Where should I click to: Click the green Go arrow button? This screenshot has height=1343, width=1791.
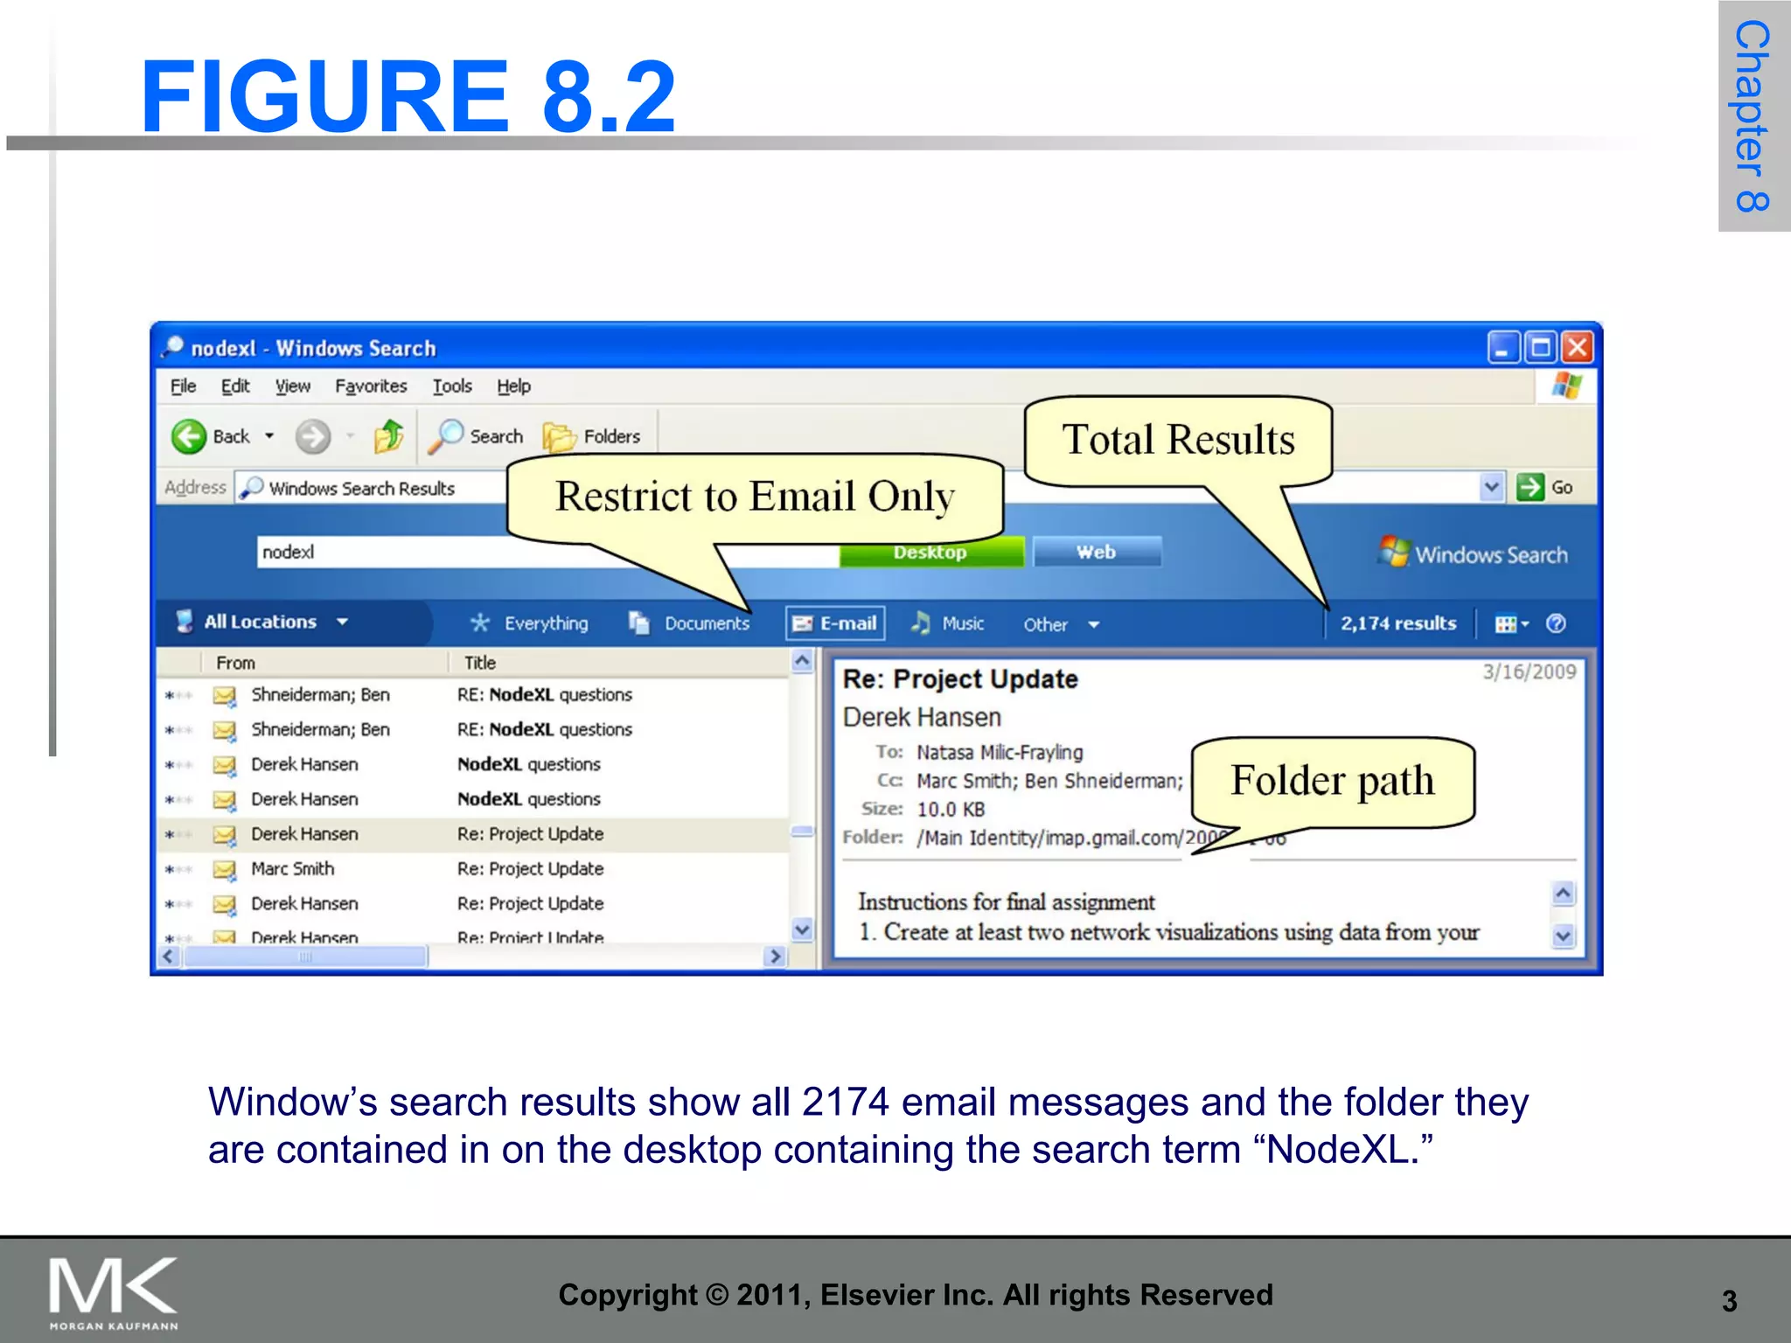(x=1530, y=487)
